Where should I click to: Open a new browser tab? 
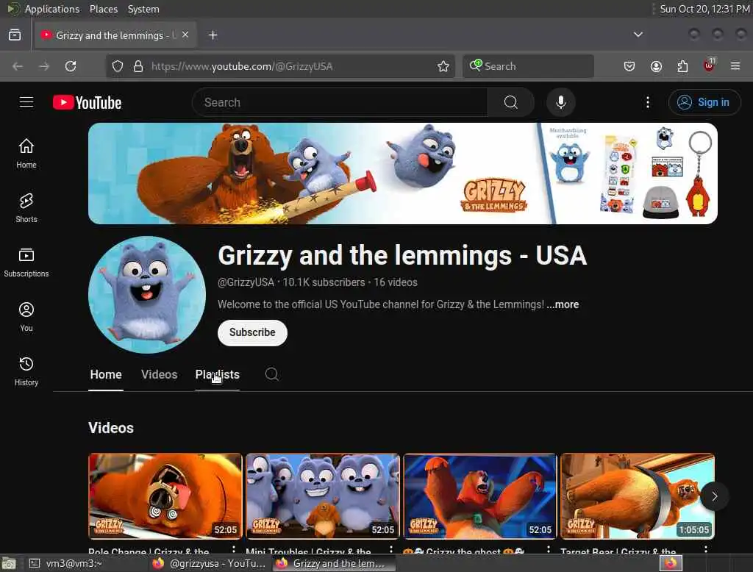coord(213,35)
